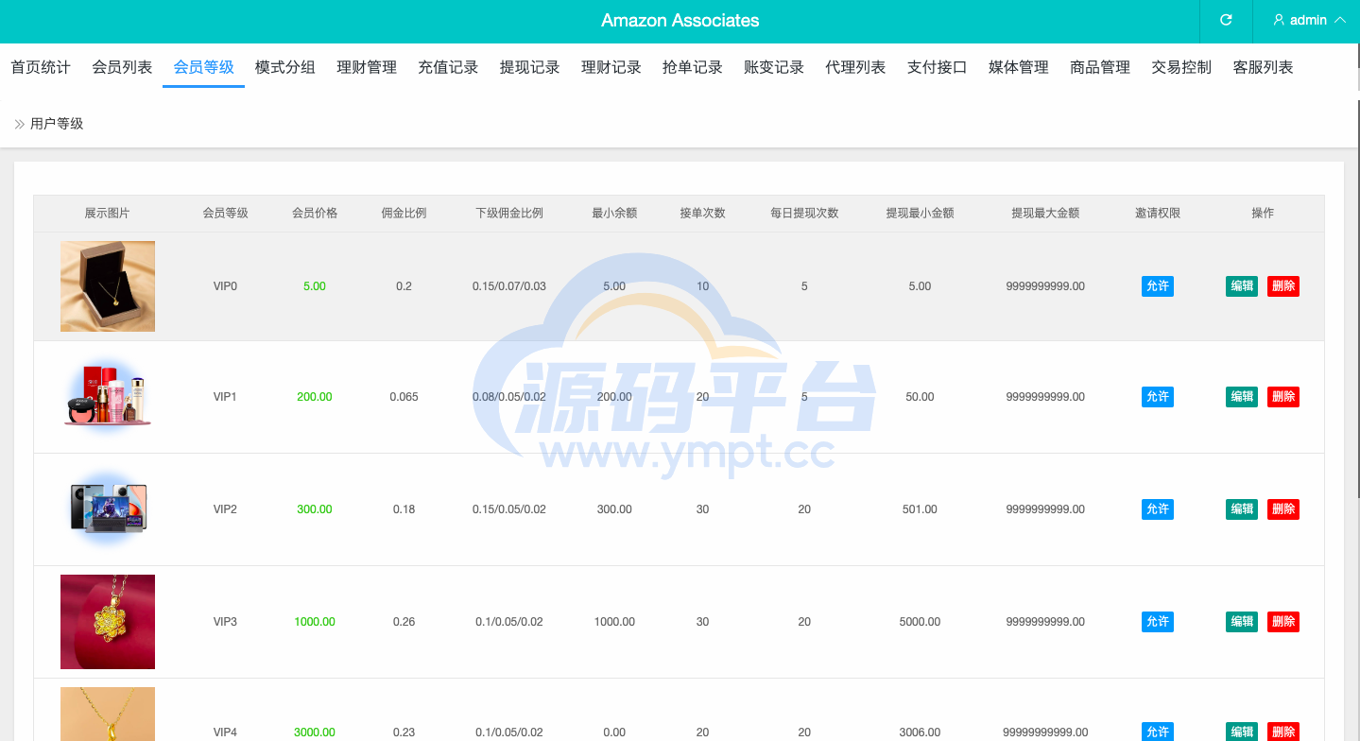Open the 理财管理 tab

point(367,67)
